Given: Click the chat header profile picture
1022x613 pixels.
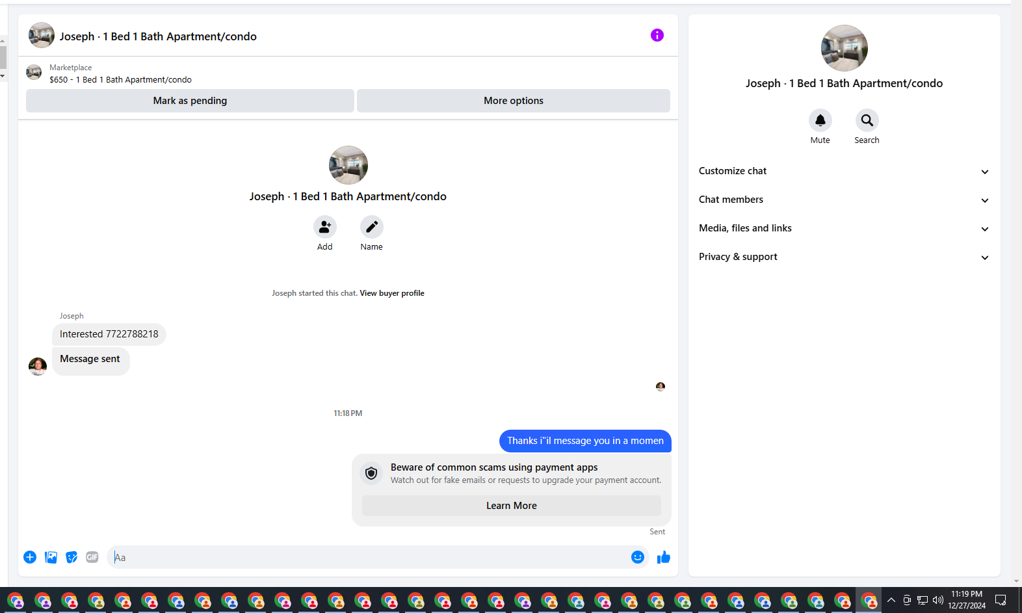Looking at the screenshot, I should click(42, 35).
